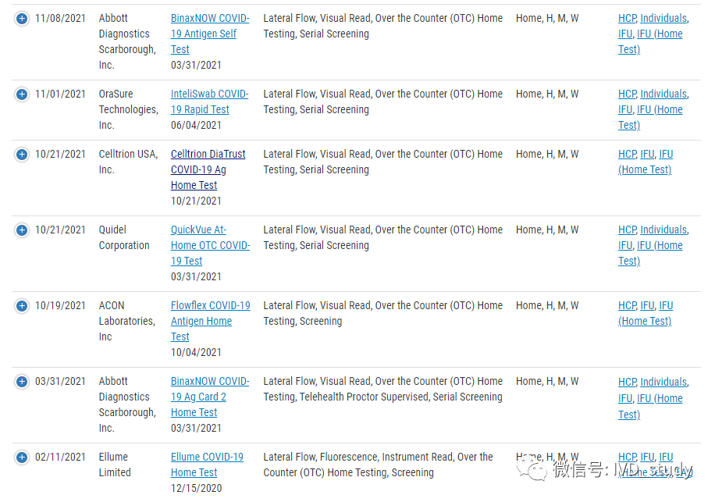The width and height of the screenshot is (715, 502).
Task: Open HCP link in the Ellume row
Action: coord(627,457)
